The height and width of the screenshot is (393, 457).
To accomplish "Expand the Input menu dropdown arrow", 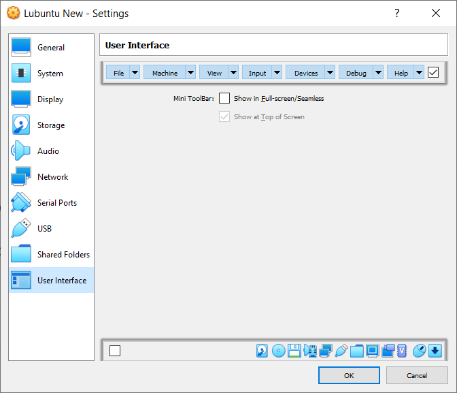I will click(x=277, y=72).
